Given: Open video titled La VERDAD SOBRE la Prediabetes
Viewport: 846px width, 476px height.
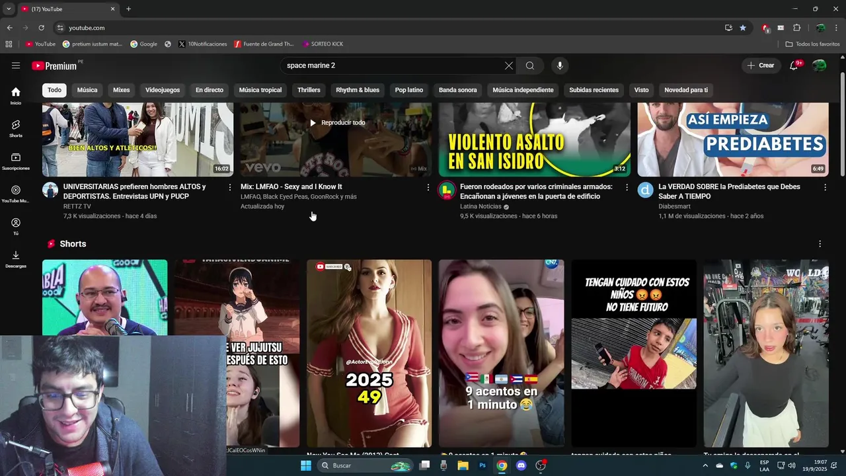Looking at the screenshot, I should pos(729,192).
